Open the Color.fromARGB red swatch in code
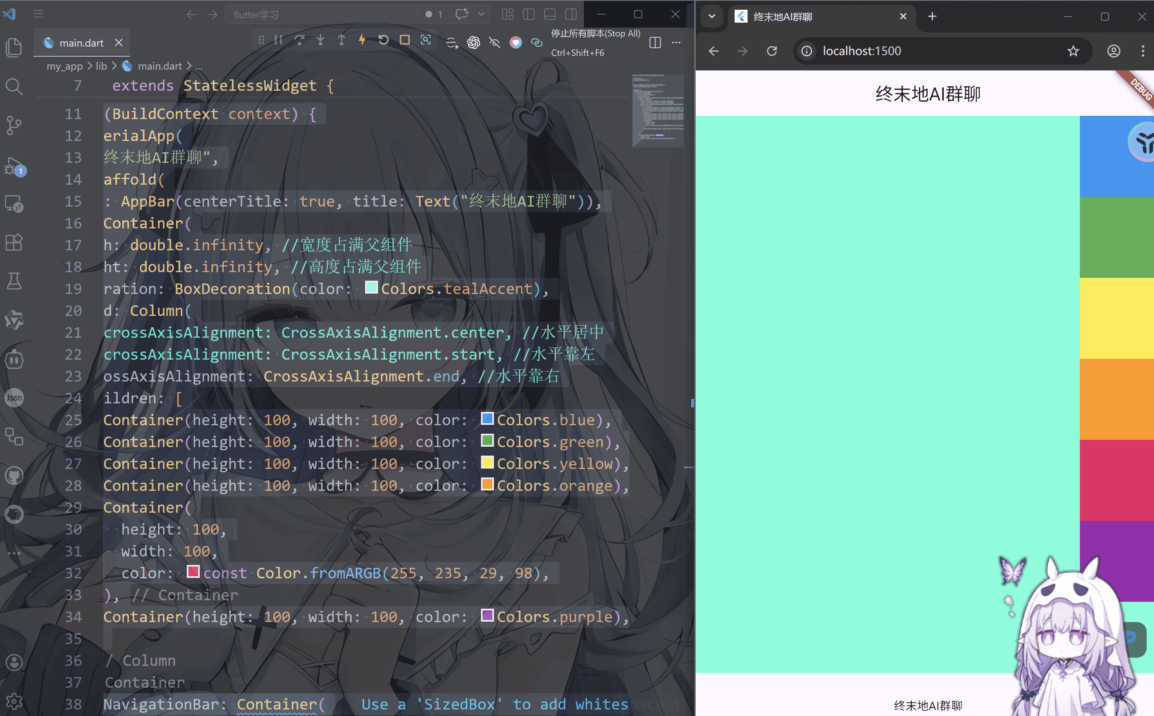Image resolution: width=1154 pixels, height=716 pixels. [x=193, y=571]
